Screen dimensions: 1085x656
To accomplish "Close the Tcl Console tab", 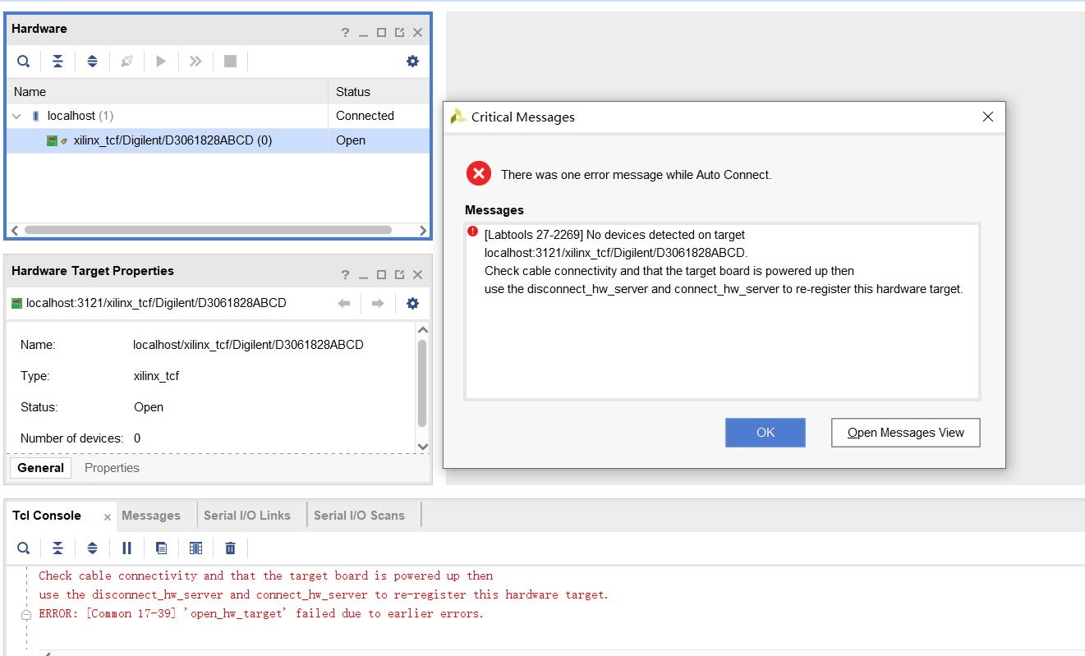I will [x=108, y=517].
